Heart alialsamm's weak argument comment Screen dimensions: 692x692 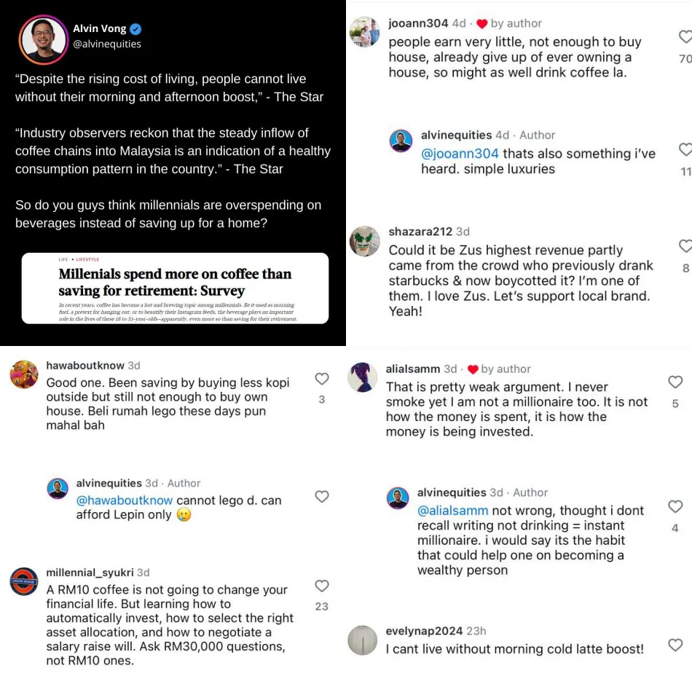675,382
